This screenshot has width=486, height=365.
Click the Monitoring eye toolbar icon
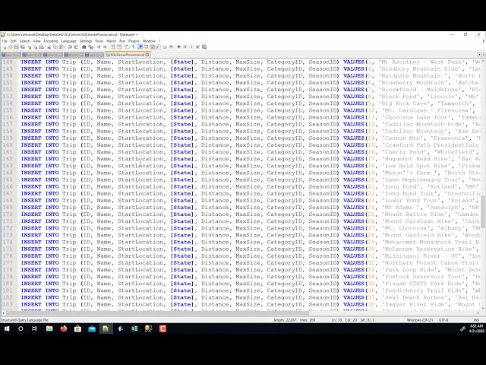point(171,47)
